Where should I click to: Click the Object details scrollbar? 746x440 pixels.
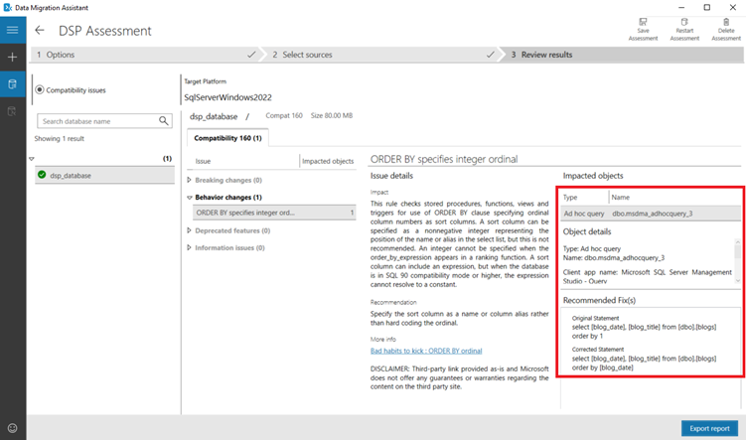tap(737, 260)
